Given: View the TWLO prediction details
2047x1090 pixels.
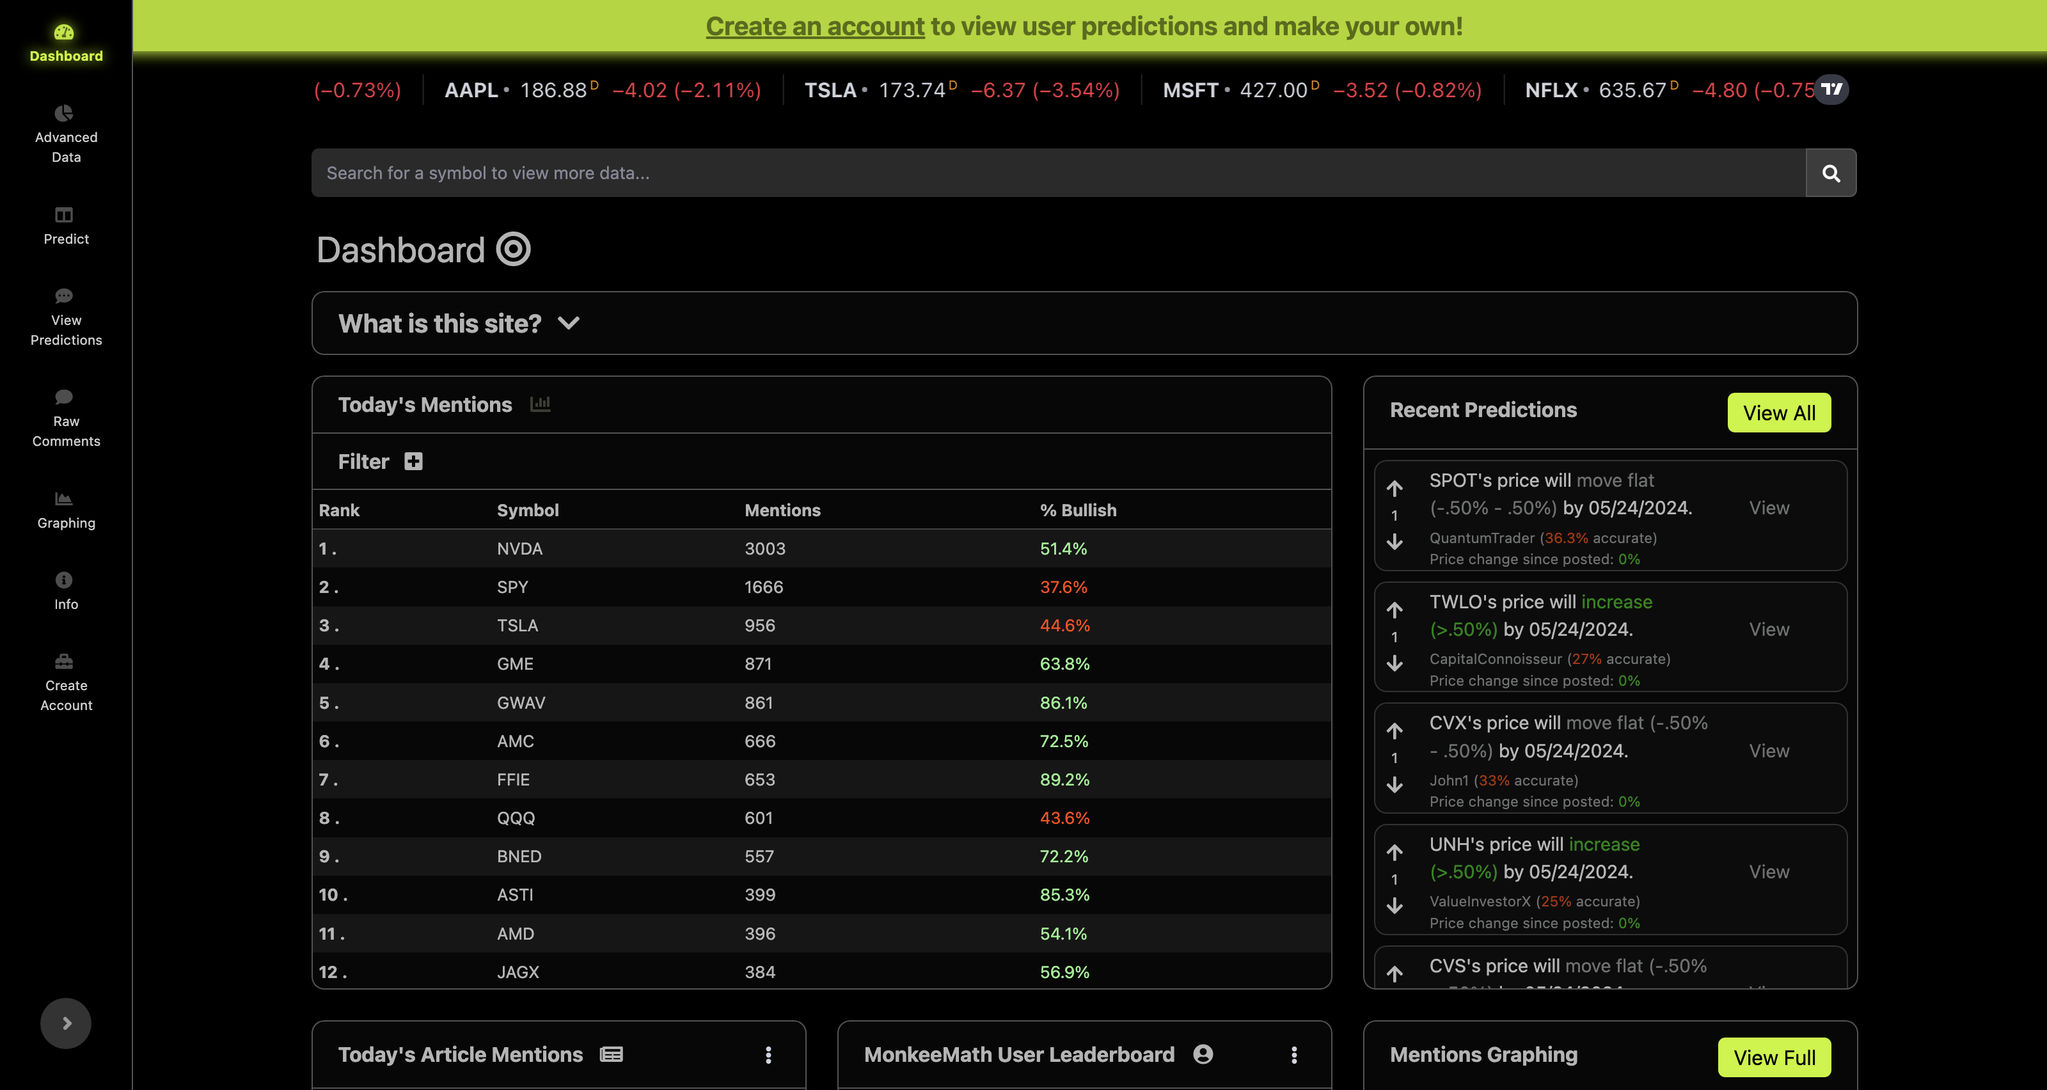Looking at the screenshot, I should pyautogui.click(x=1769, y=629).
